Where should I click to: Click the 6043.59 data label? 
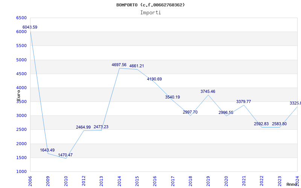tap(30, 27)
